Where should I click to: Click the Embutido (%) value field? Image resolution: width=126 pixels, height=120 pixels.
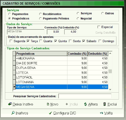[71, 32]
